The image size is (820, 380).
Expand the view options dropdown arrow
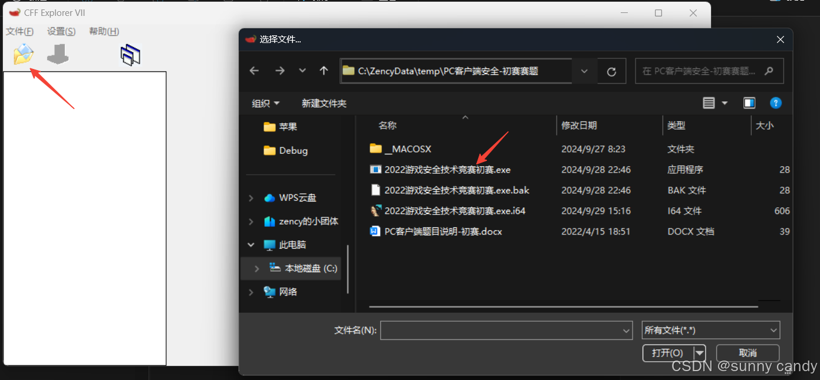coord(725,103)
